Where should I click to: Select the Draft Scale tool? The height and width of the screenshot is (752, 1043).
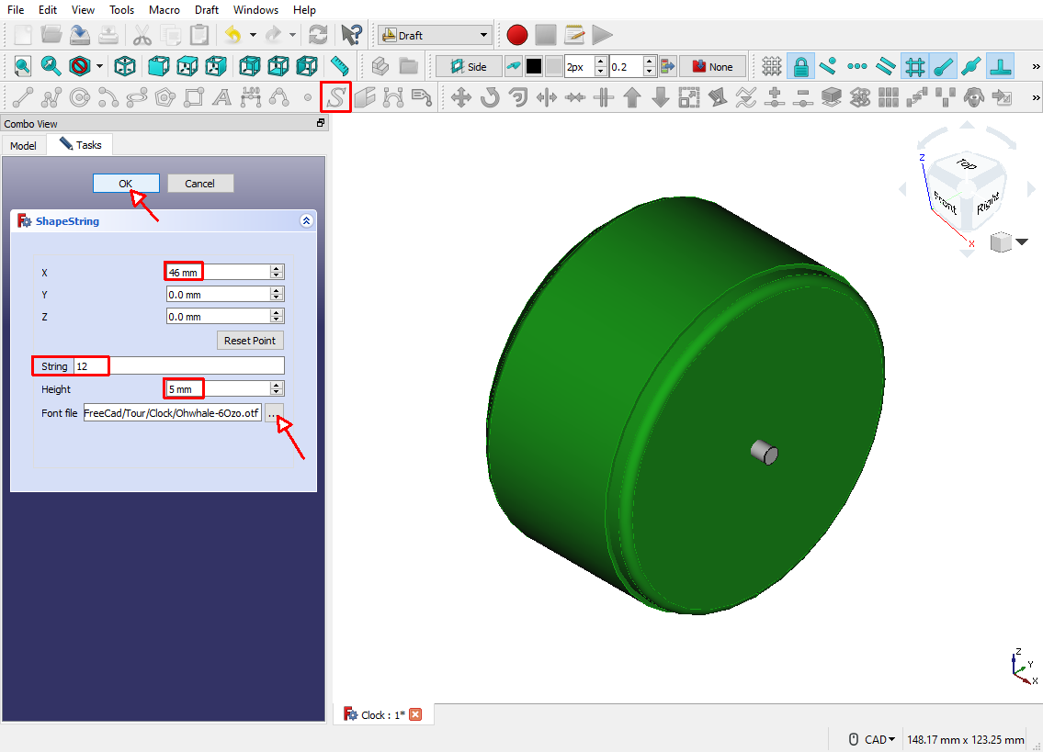[x=689, y=97]
